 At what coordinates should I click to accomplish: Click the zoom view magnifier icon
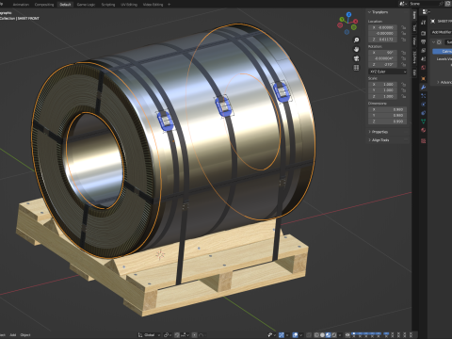point(356,40)
